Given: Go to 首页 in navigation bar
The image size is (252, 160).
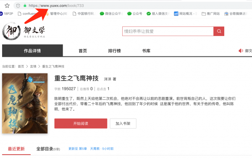Looking at the screenshot, I should pyautogui.click(x=83, y=51).
